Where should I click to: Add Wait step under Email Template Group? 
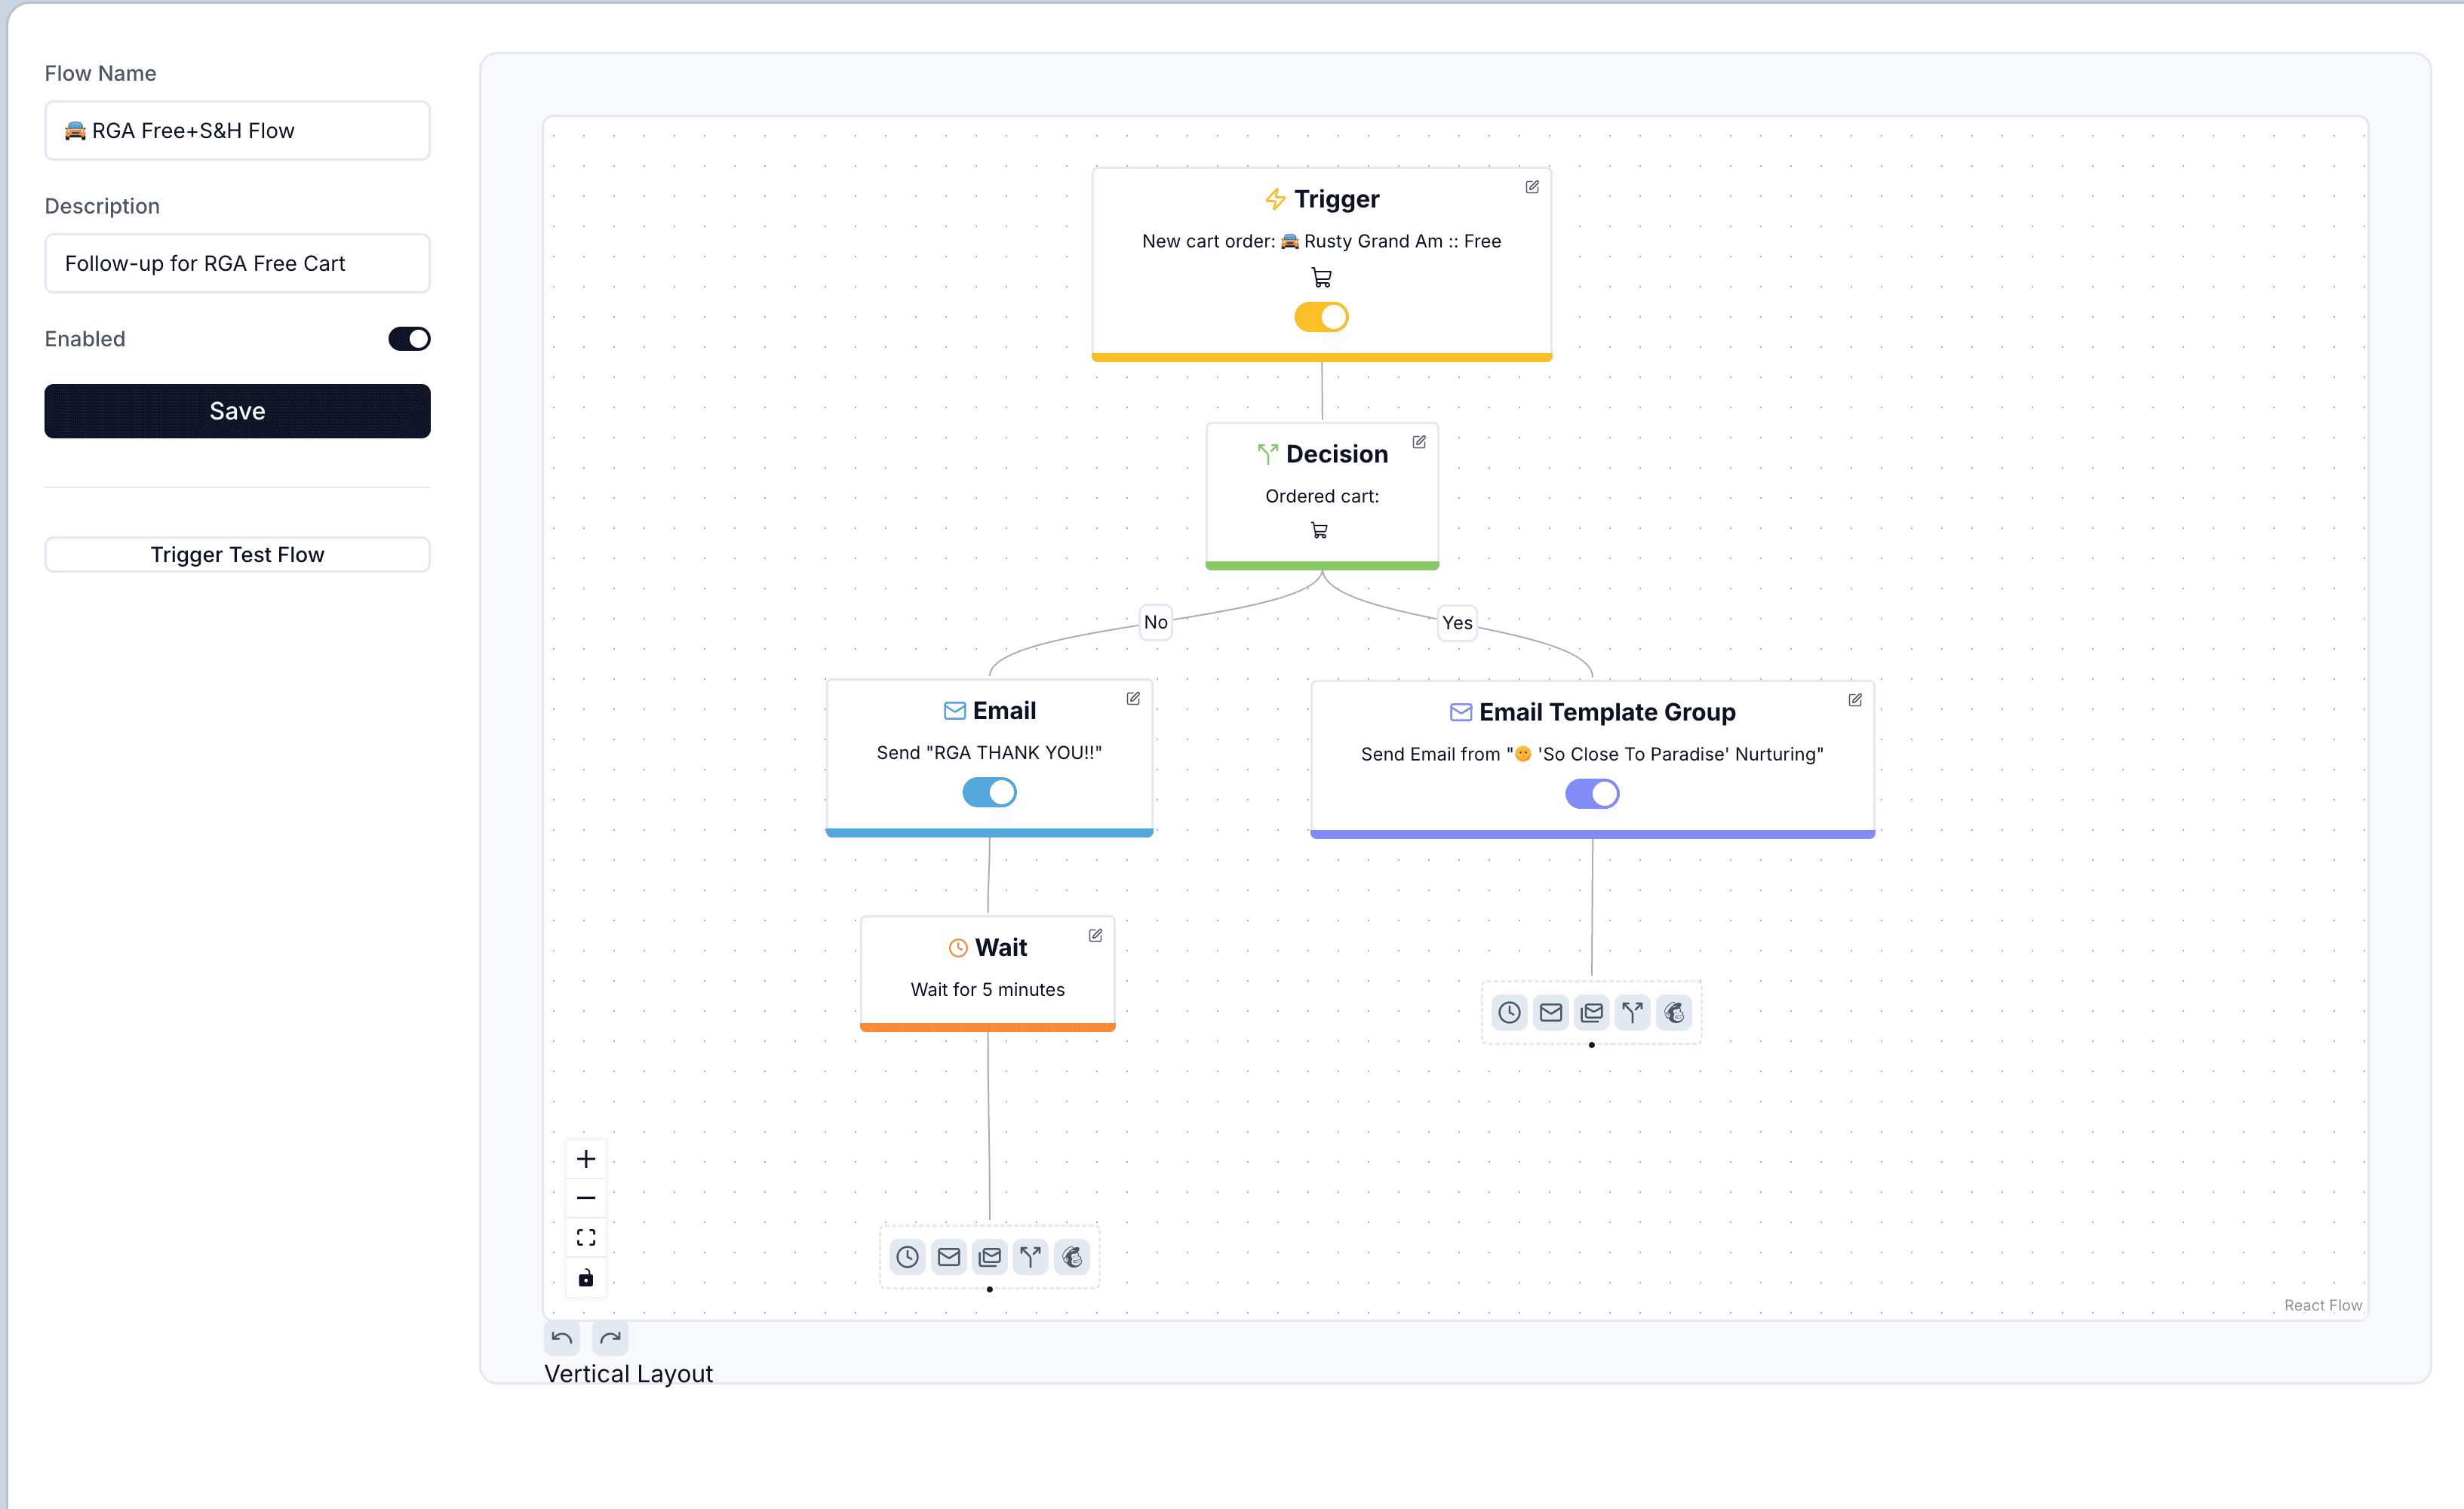pos(1509,1013)
